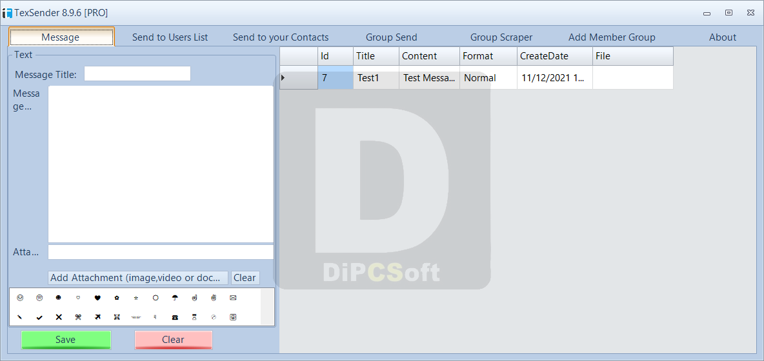The height and width of the screenshot is (361, 764).
Task: Clear the attachment with small Clear button
Action: [x=245, y=278]
